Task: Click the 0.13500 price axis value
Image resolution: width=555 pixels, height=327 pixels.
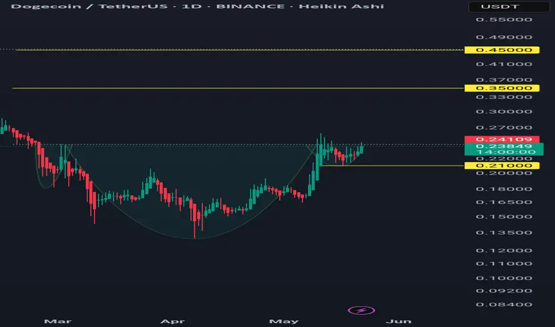Action: coord(504,232)
